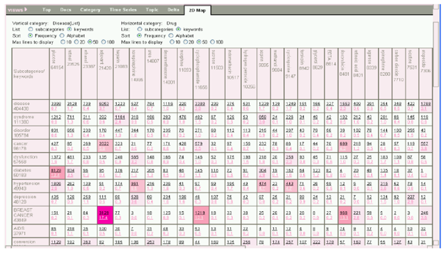Open the 2022 link in cancer row

pos(104,144)
